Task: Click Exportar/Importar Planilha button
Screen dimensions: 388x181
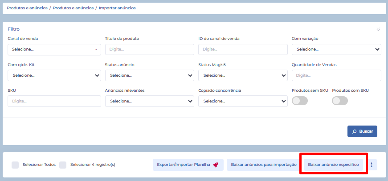Action: pos(188,165)
